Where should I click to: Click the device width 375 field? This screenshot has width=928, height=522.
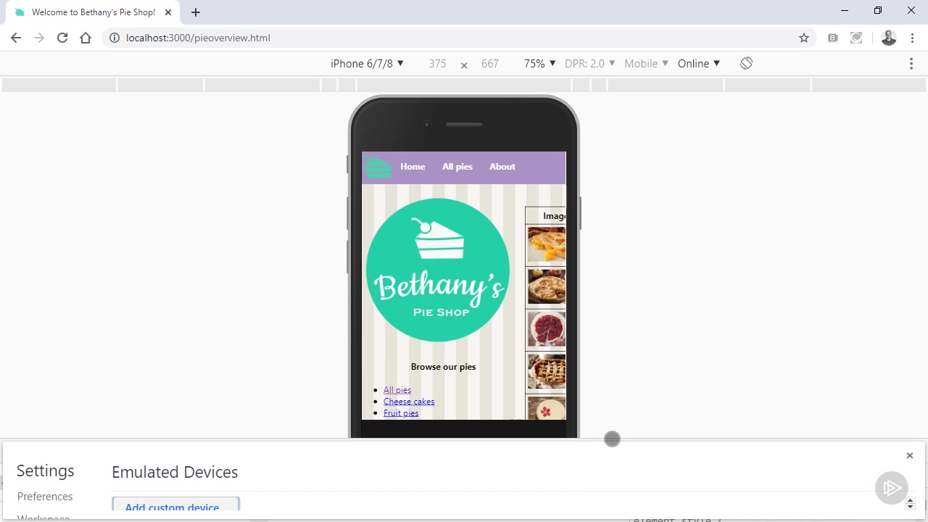[437, 64]
